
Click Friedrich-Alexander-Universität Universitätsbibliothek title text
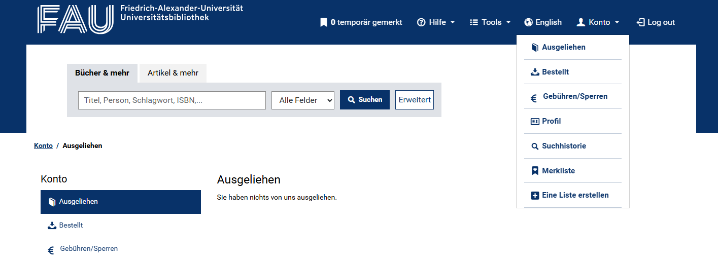tap(182, 13)
